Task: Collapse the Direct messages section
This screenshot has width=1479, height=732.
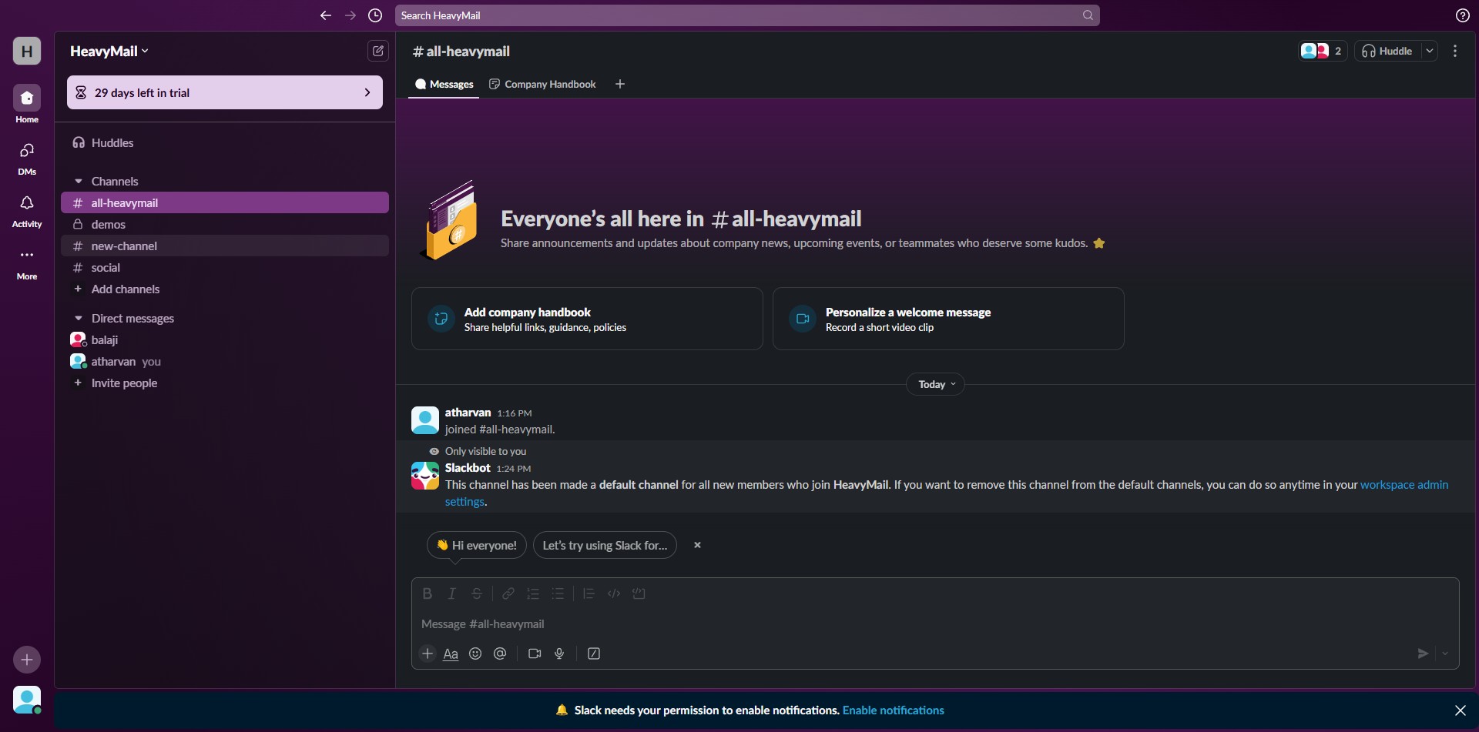Action: 78,318
